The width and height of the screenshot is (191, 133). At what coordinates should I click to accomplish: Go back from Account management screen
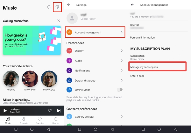click(132, 5)
